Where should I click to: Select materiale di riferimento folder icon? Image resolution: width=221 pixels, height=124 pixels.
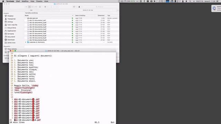pos(28,42)
